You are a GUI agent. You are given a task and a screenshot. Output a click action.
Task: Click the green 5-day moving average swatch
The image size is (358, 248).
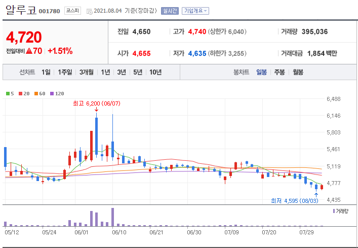[x=8, y=93]
